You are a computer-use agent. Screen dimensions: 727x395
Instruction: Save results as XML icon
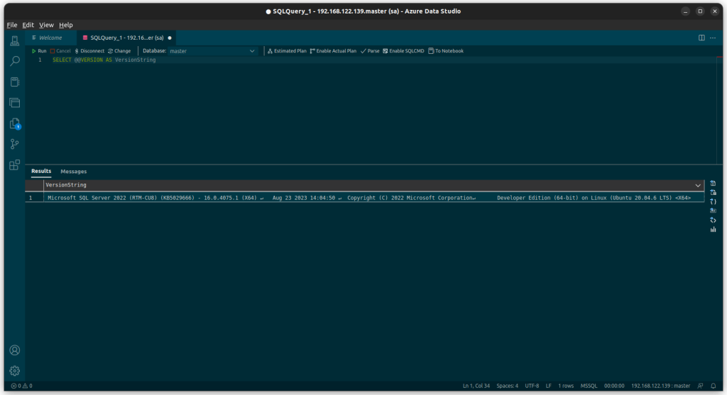point(713,220)
